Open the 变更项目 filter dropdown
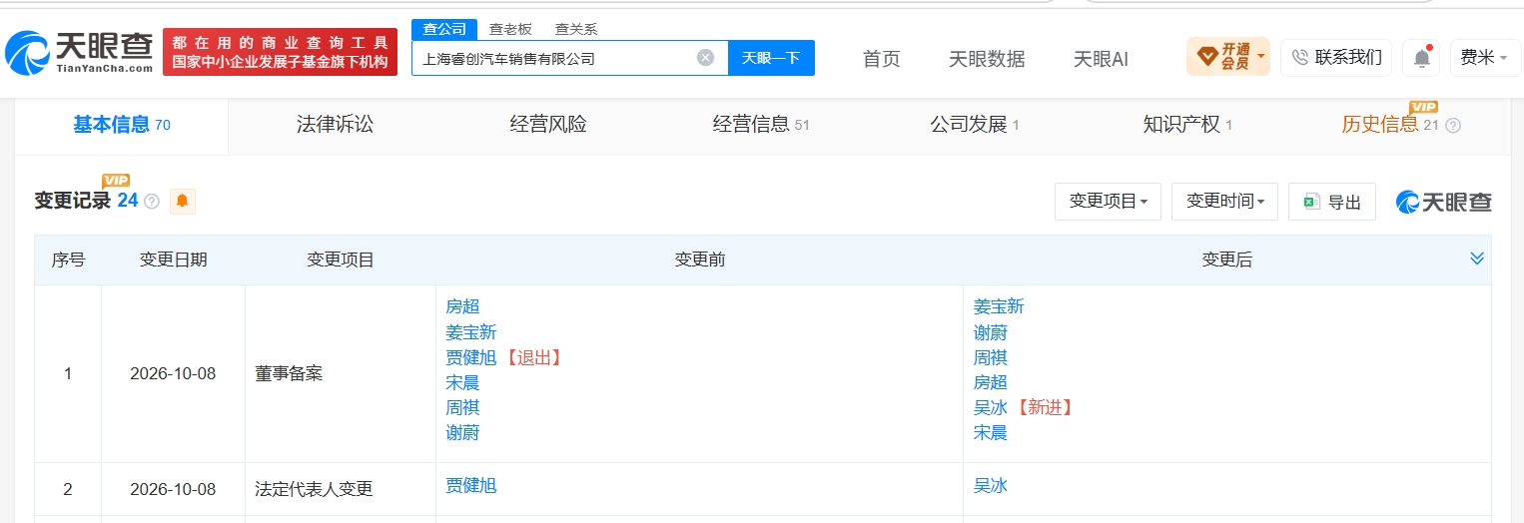The width and height of the screenshot is (1524, 523). (1108, 202)
